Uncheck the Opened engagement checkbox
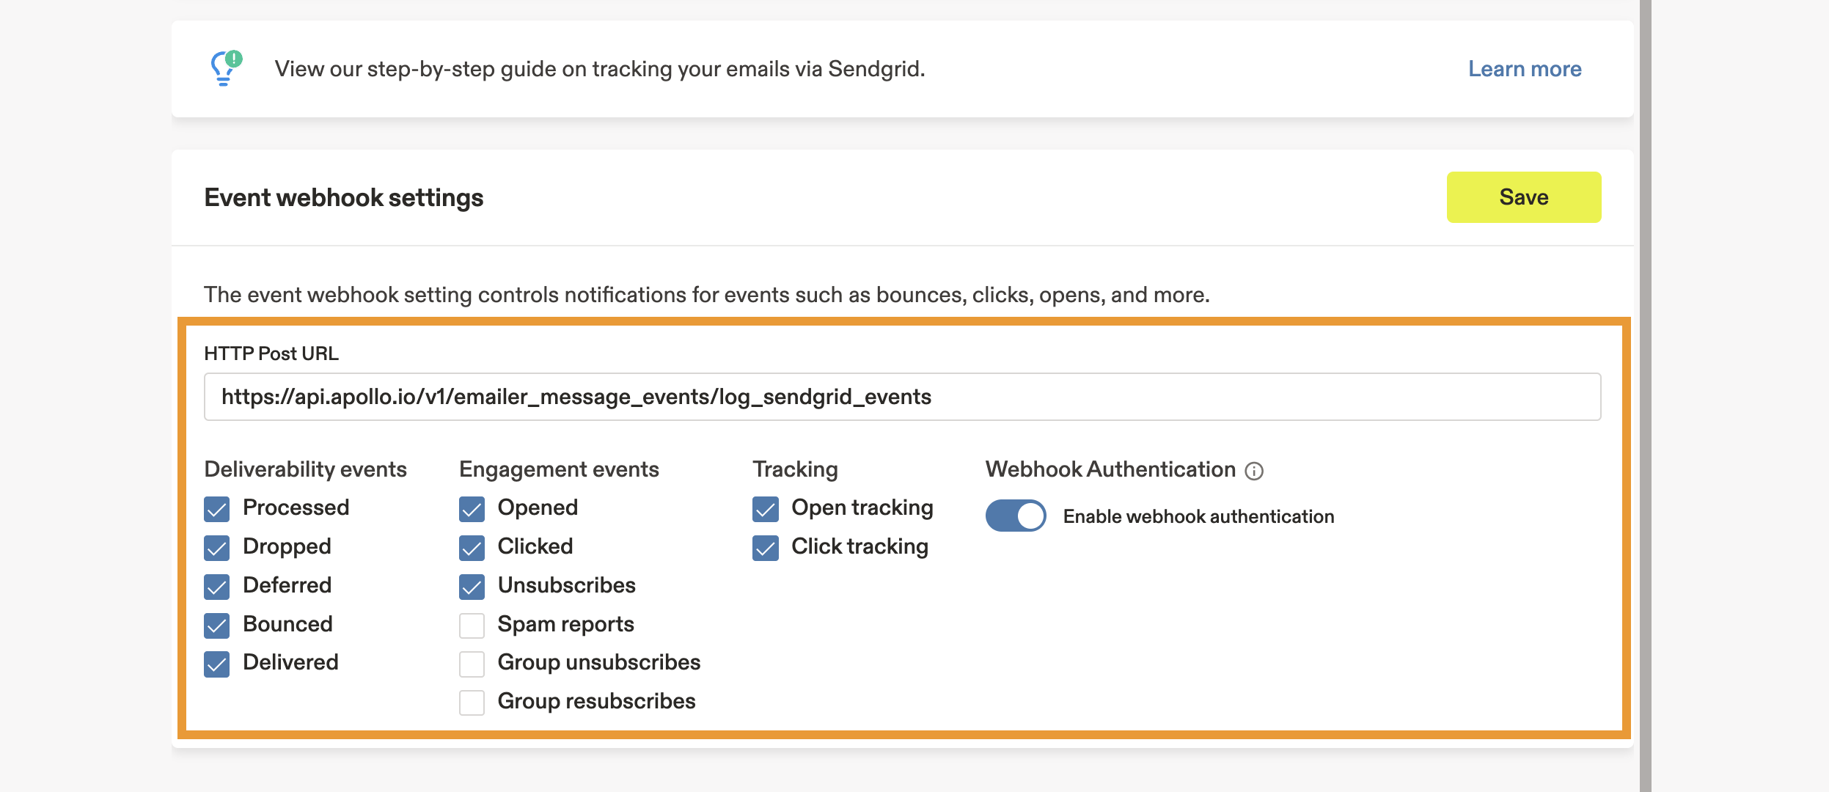Viewport: 1829px width, 792px height. 472,509
